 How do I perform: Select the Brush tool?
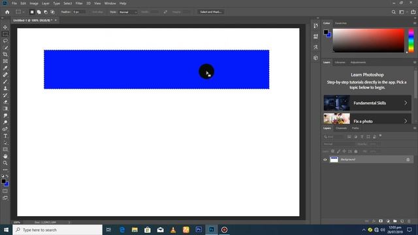(x=5, y=82)
